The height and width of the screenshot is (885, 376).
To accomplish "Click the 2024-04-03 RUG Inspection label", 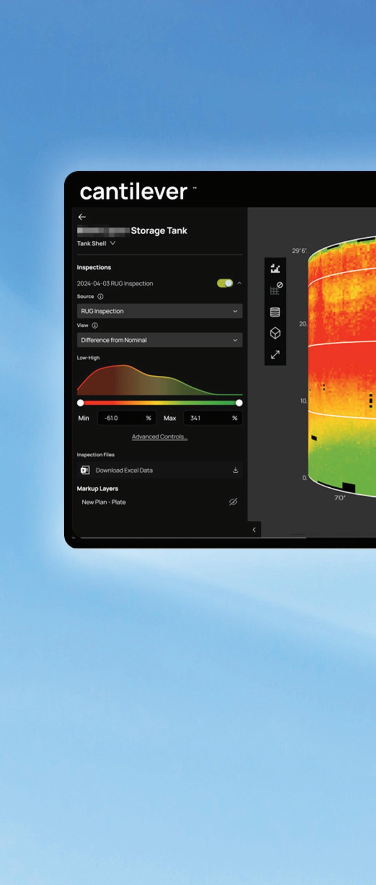I will (115, 283).
